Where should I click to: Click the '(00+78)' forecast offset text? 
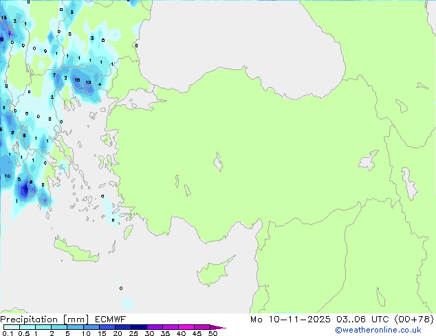click(x=414, y=320)
